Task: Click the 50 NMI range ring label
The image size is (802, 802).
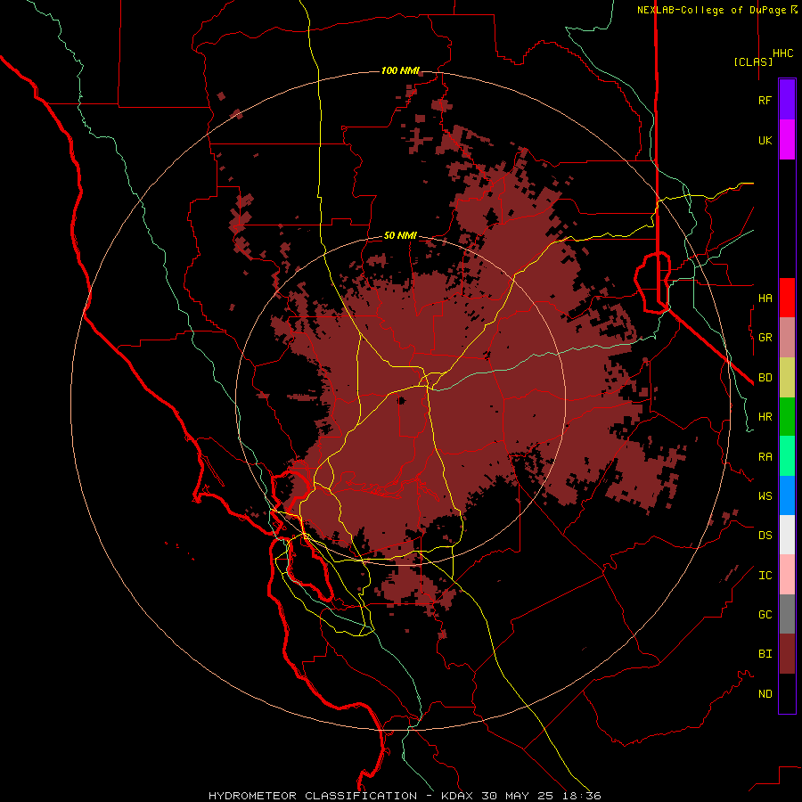Action: click(400, 235)
